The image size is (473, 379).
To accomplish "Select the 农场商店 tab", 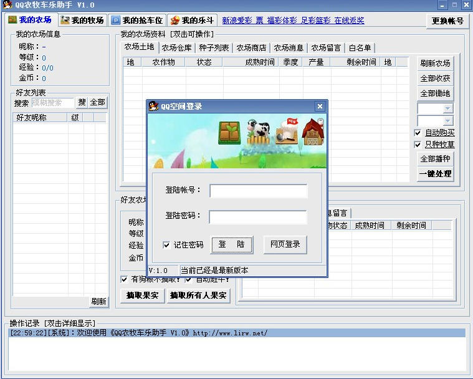I will tap(251, 47).
